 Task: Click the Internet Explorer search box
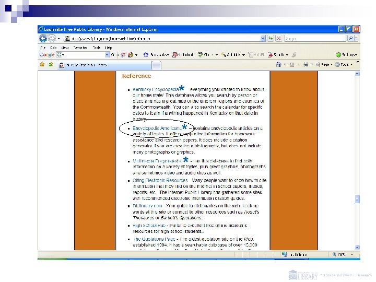point(315,38)
